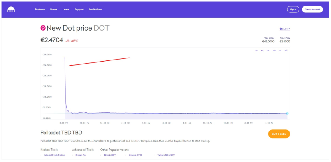Switch chart to 1W range
Screen dimensions: 331x162
click(268, 50)
